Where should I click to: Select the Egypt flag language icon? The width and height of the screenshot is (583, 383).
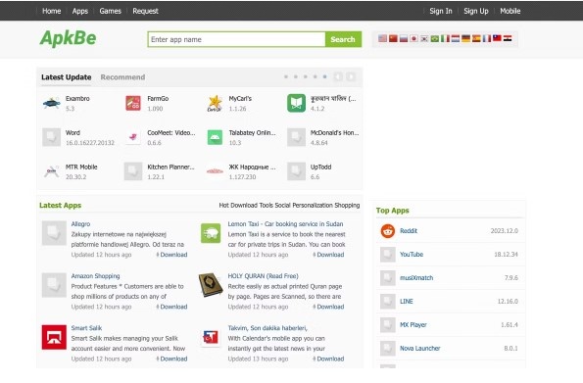508,38
